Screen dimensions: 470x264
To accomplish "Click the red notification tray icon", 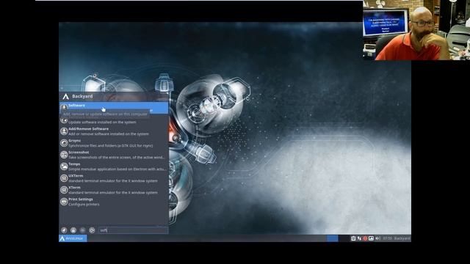I will 365,238.
